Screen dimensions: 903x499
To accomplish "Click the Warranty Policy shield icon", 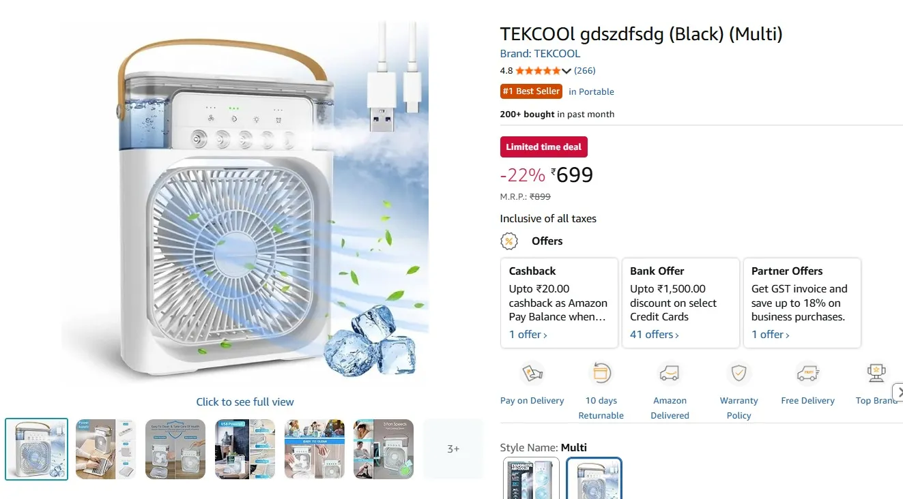I will 739,374.
